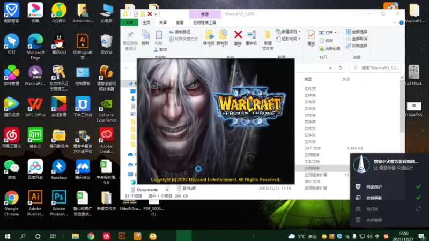This screenshot has height=241, width=429.
Task: Open 网易云音乐 desktop icon
Action: pos(11,138)
